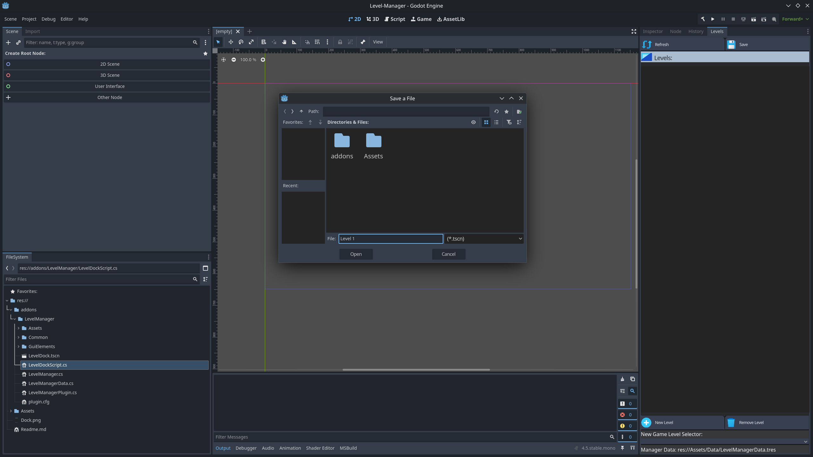Switch to the Import tab
The width and height of the screenshot is (813, 457).
[32, 31]
